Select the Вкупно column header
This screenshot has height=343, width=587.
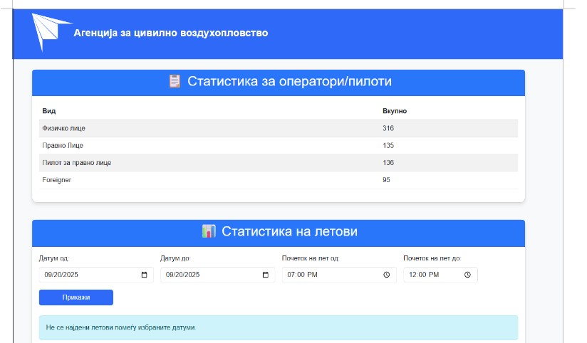click(395, 111)
